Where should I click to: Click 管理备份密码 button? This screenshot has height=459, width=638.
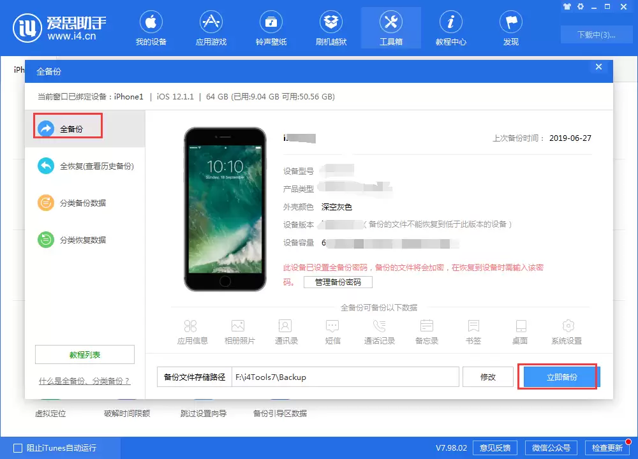[338, 282]
